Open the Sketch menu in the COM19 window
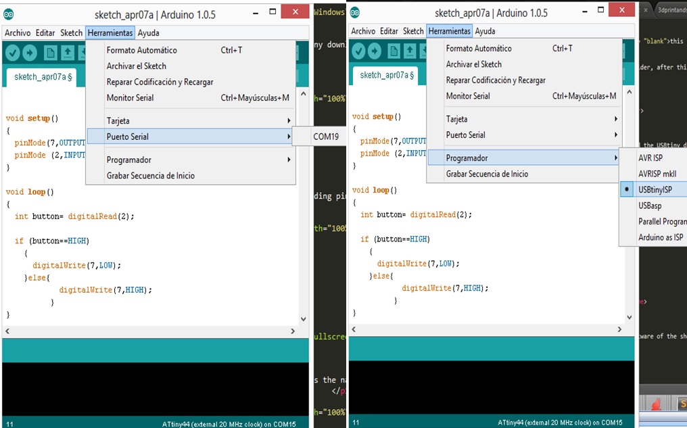This screenshot has width=687, height=428. coord(72,33)
